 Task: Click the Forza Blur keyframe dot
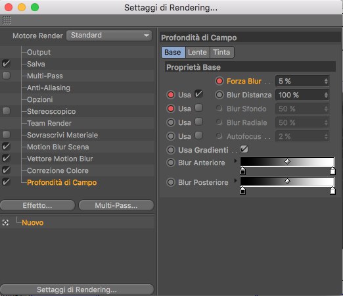click(219, 81)
